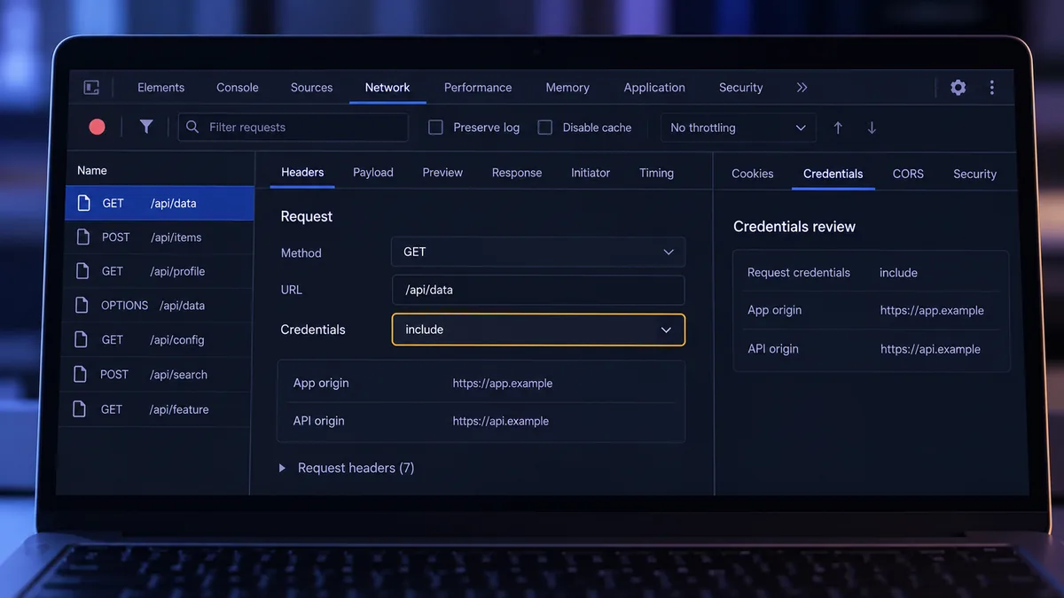Switch to the Console tab
The width and height of the screenshot is (1064, 598).
point(238,88)
